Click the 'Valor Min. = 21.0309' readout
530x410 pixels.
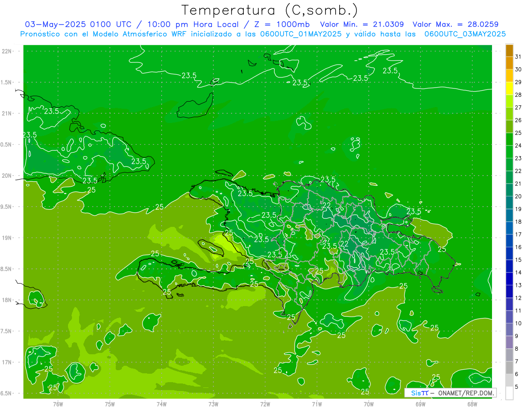pyautogui.click(x=362, y=24)
